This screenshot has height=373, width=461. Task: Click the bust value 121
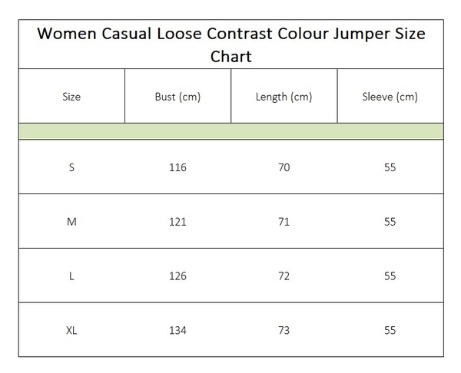[x=178, y=222]
